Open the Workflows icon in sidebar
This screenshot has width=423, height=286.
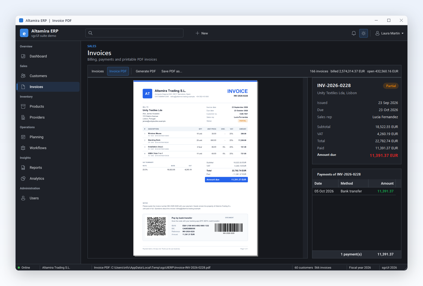coord(23,148)
